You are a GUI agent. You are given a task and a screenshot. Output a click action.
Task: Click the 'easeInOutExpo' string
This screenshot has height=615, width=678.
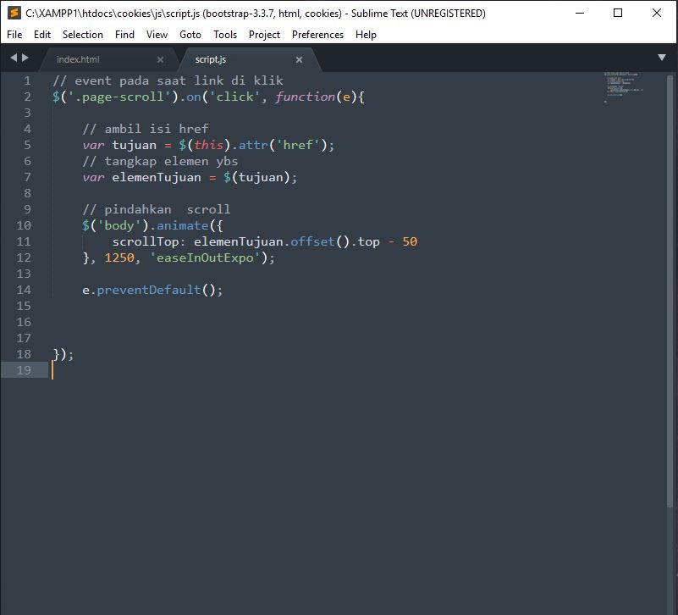[205, 258]
